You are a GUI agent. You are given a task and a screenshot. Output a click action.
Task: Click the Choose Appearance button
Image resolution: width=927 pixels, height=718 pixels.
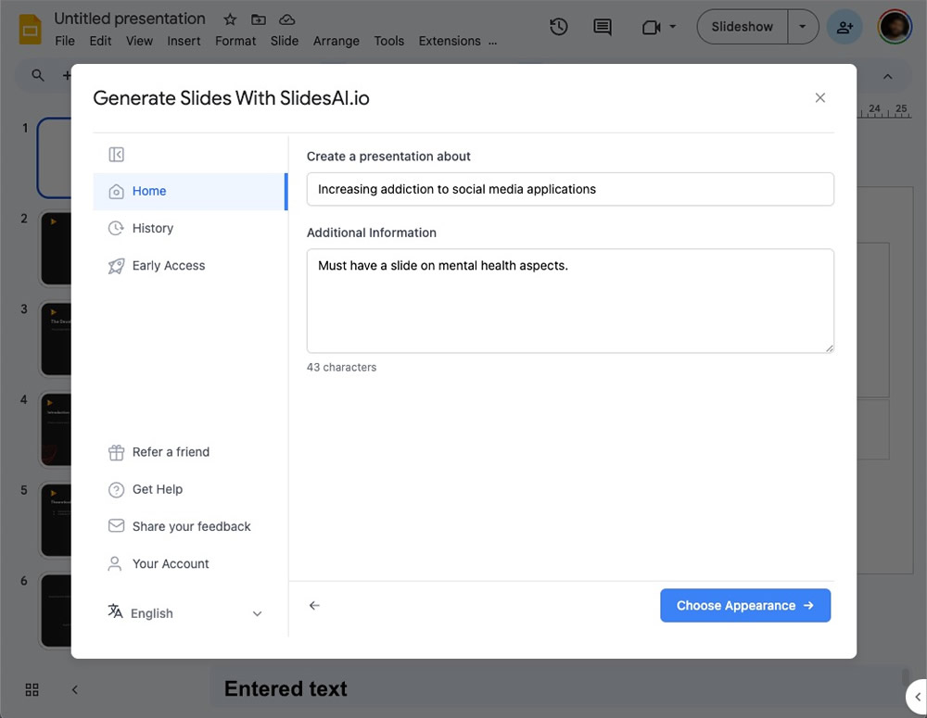click(745, 605)
